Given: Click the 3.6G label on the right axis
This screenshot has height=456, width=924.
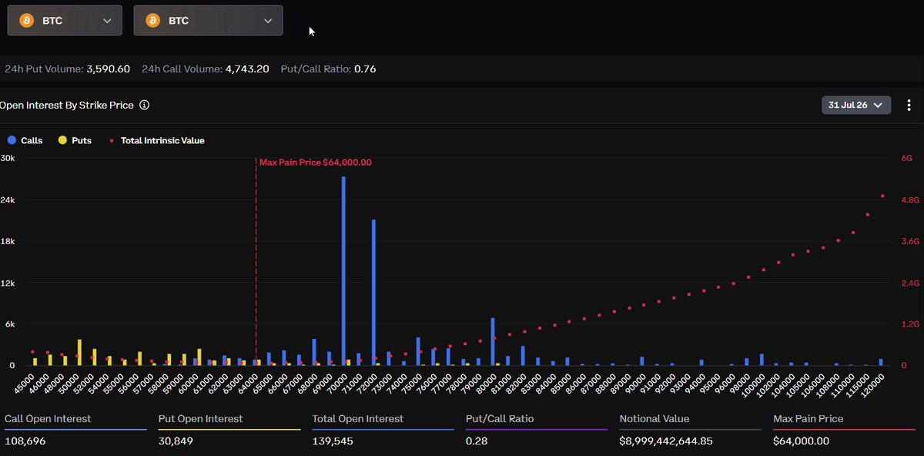Looking at the screenshot, I should click(x=910, y=241).
